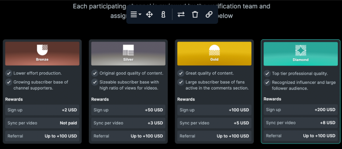Click the swap arrows icon in toolbar
This screenshot has width=342, height=149.
(181, 15)
